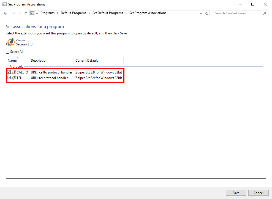Toggle the Select All checkbox
The width and height of the screenshot is (272, 199).
(x=8, y=52)
